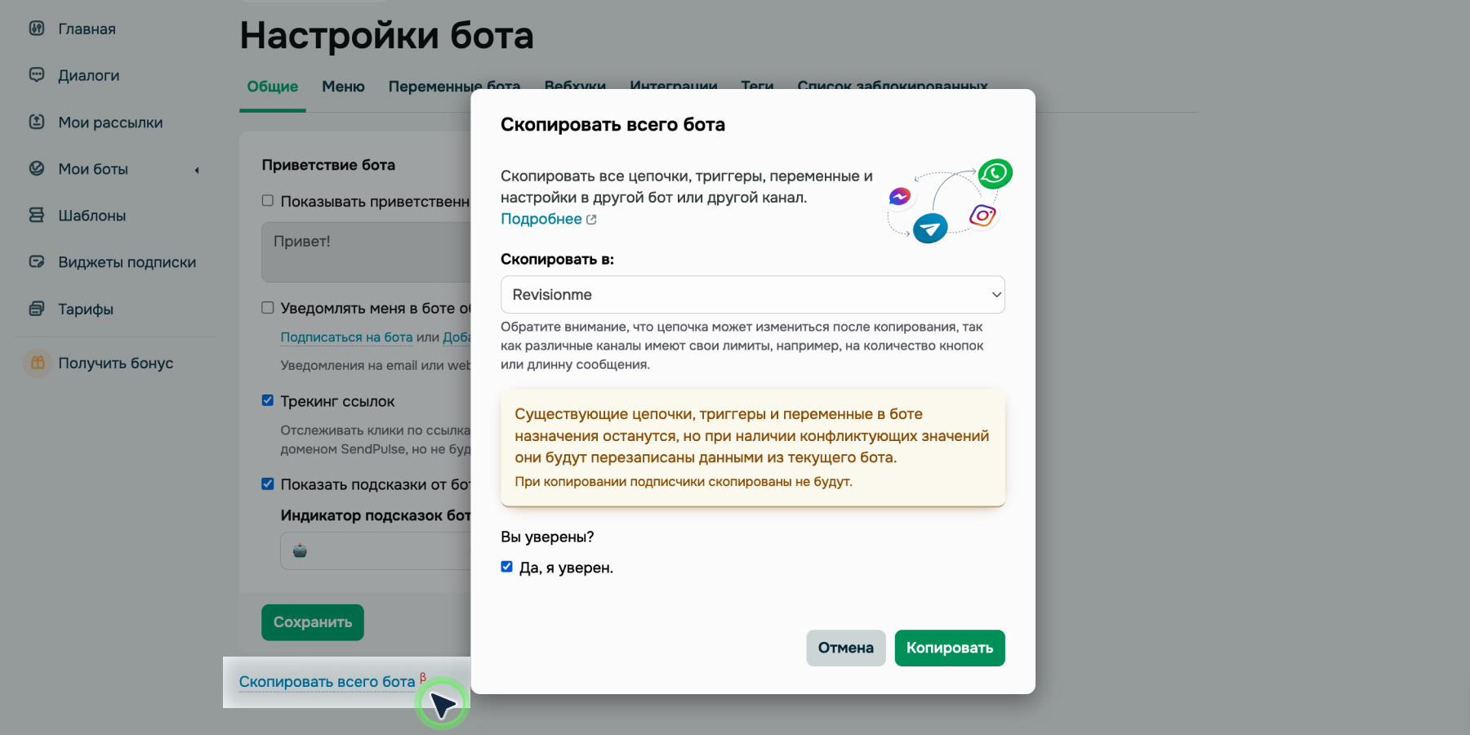The height and width of the screenshot is (735, 1470).
Task: Enable the Показывать приветственное сообщение checkbox
Action: [x=266, y=200]
